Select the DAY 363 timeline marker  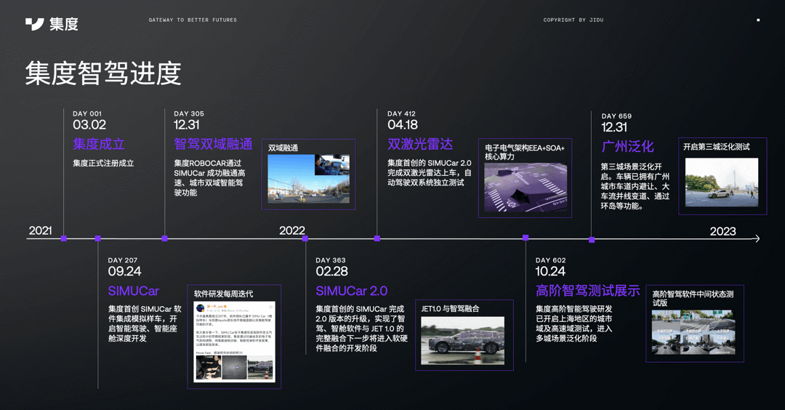point(305,238)
